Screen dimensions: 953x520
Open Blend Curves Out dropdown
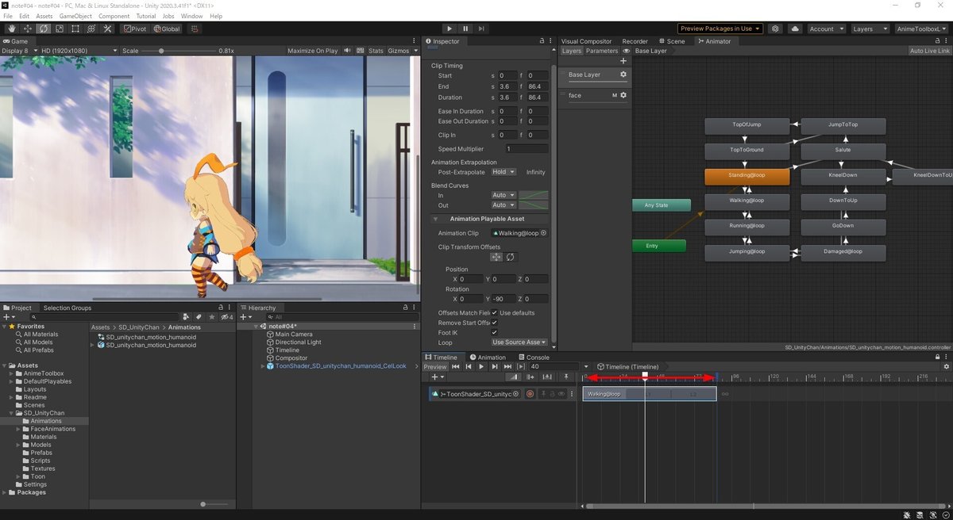tap(504, 205)
